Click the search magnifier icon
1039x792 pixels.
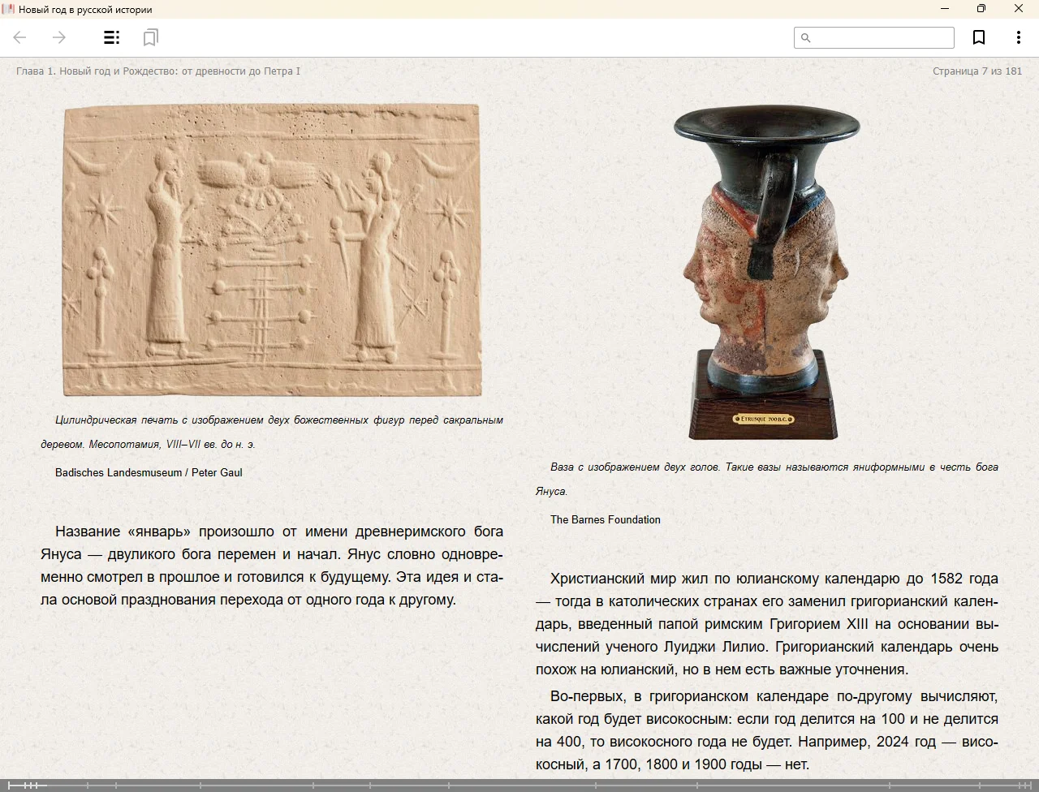pyautogui.click(x=805, y=37)
